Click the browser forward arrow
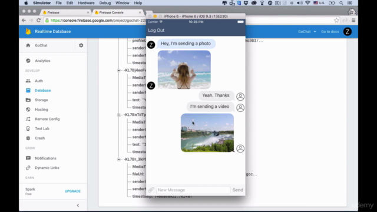This screenshot has height=212, width=377. point(31,21)
